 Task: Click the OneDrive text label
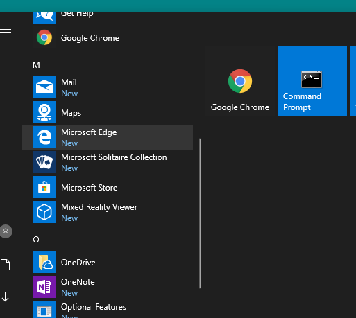[x=78, y=263]
